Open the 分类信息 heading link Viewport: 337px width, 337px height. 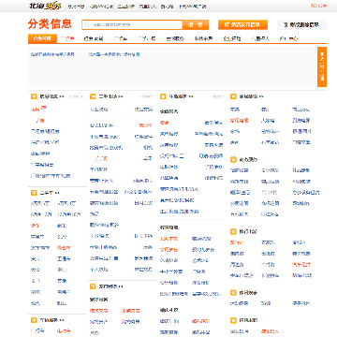point(50,24)
